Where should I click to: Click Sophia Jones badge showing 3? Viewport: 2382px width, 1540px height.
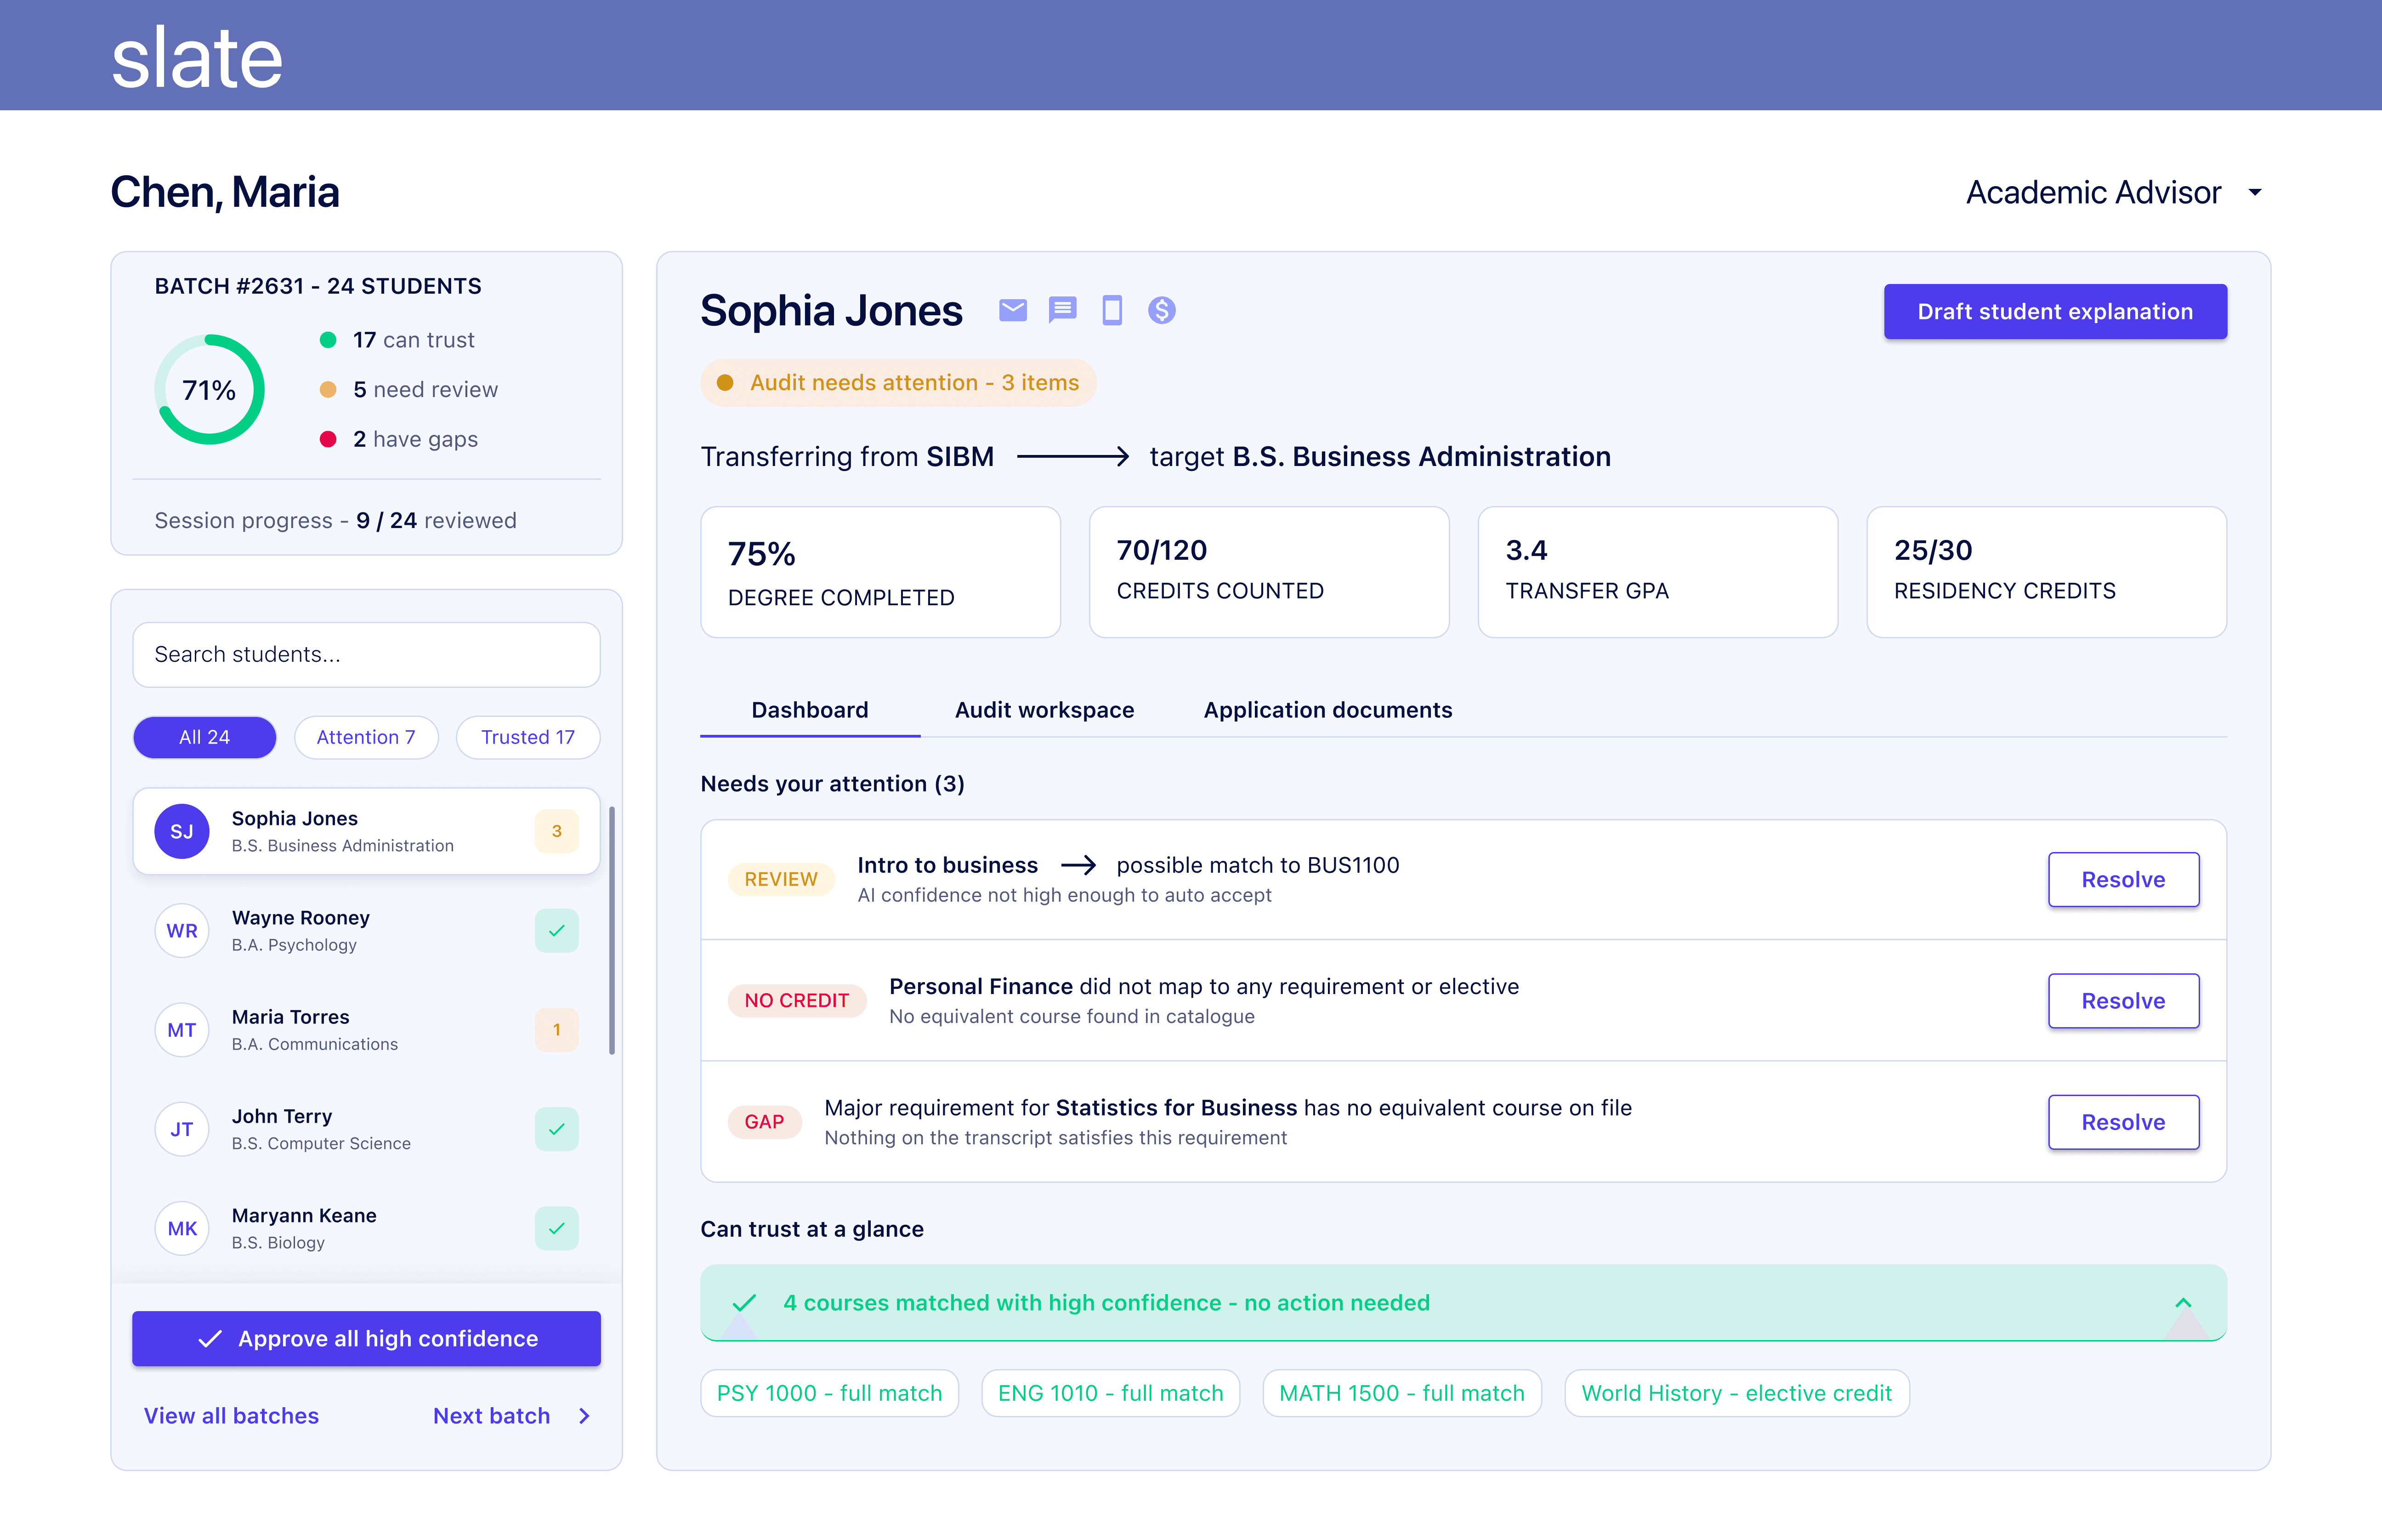tap(557, 831)
